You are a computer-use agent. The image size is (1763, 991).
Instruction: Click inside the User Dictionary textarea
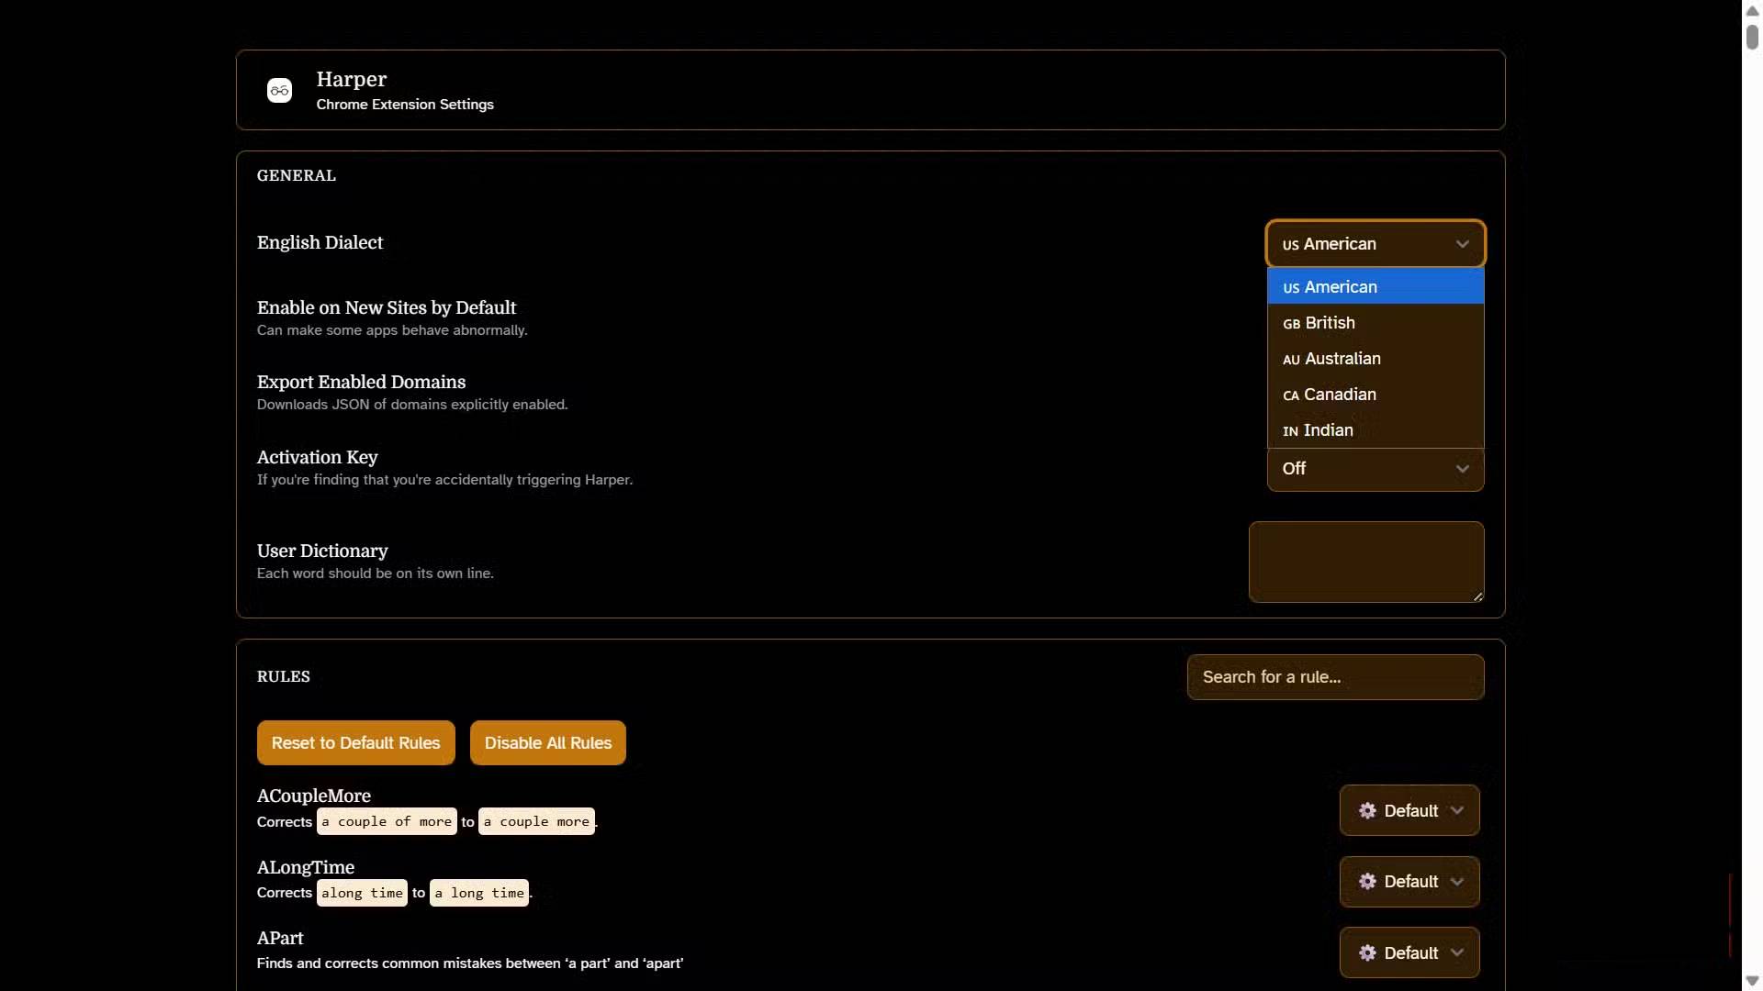point(1365,562)
